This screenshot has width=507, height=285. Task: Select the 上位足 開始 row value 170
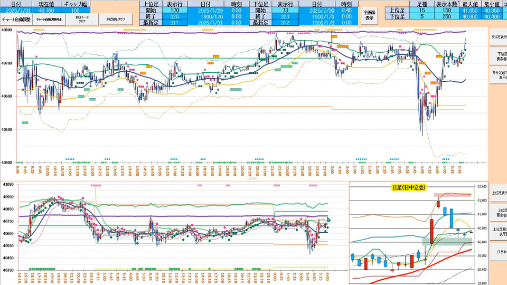point(175,11)
